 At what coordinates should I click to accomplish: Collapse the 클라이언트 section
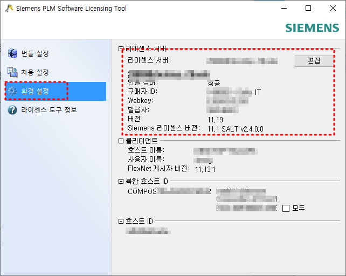121,141
